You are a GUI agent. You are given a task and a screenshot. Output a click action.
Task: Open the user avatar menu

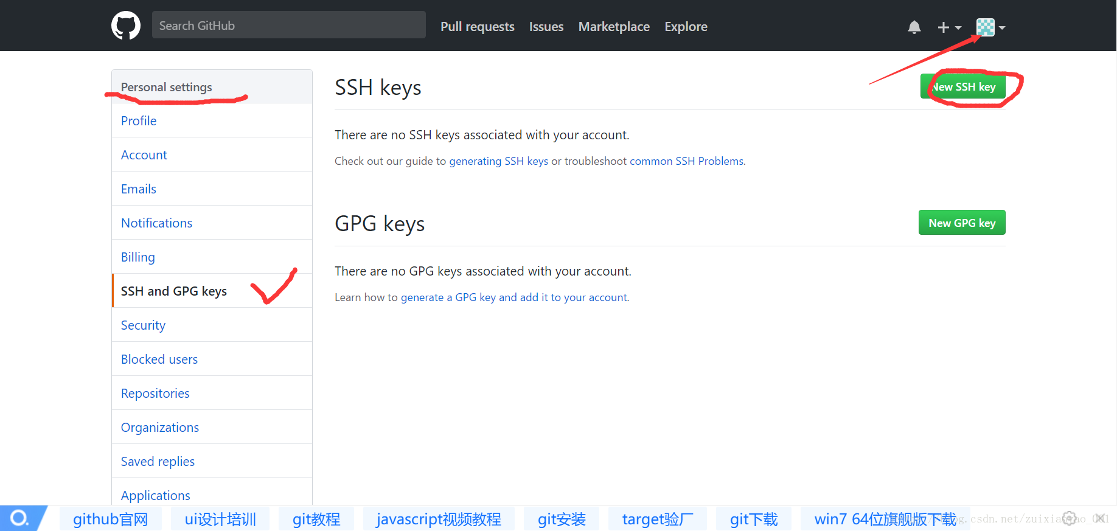pos(990,27)
